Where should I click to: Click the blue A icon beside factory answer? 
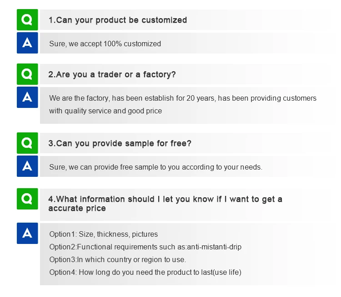click(27, 97)
